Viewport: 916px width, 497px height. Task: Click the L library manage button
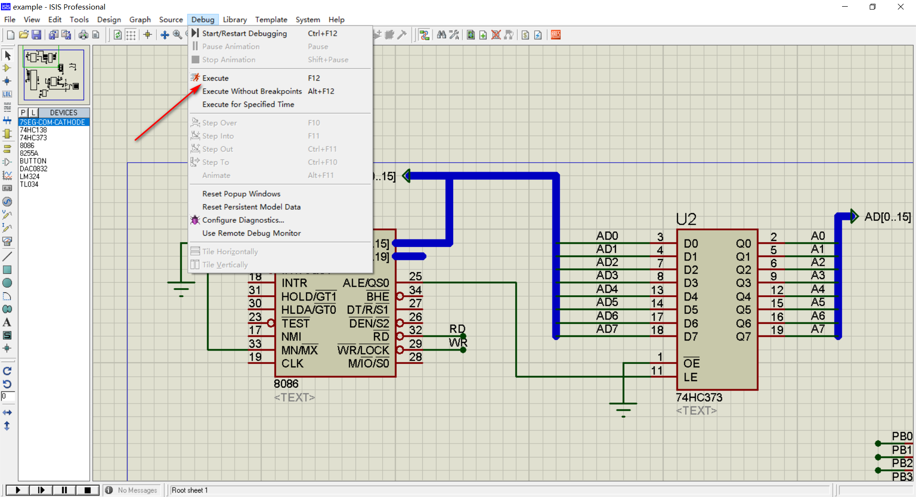[x=33, y=113]
